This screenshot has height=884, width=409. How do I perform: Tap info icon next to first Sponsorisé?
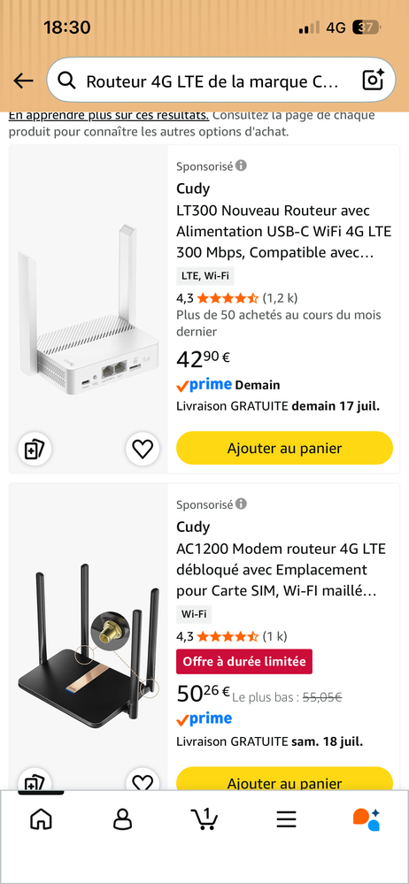click(x=242, y=165)
